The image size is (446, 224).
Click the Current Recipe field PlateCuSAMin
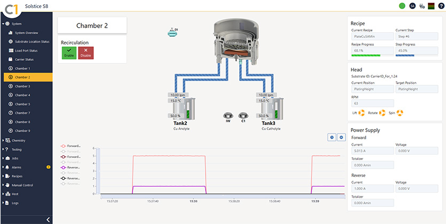click(x=373, y=36)
